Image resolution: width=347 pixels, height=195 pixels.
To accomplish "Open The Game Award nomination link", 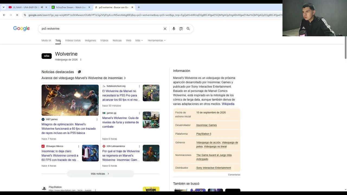I will [214, 157].
